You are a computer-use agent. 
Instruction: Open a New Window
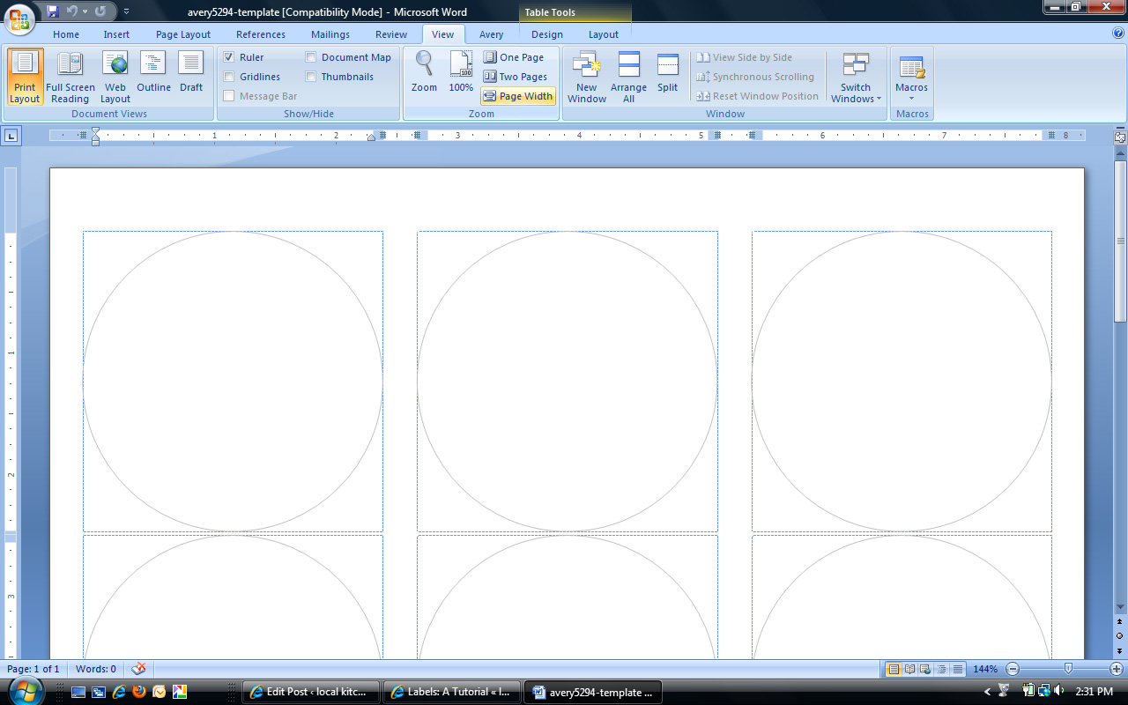587,76
